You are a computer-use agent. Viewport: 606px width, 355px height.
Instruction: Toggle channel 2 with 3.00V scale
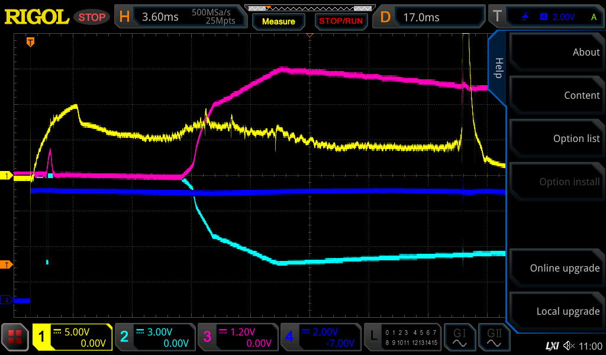(154, 337)
